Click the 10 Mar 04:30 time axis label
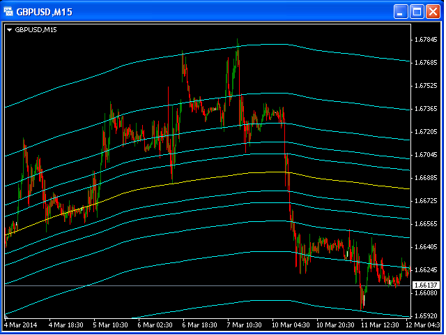Viewport: 446px width, 335px height. pos(291,325)
